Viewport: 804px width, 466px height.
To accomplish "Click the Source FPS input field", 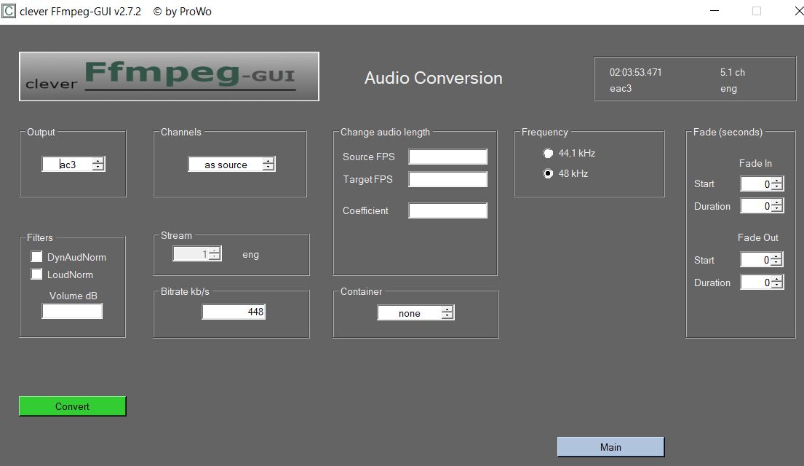I will click(x=447, y=157).
